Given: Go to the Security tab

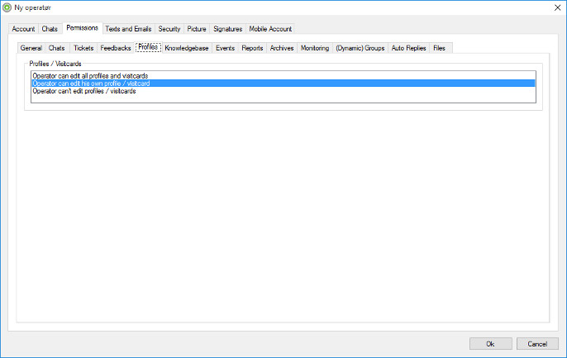Looking at the screenshot, I should click(x=169, y=29).
